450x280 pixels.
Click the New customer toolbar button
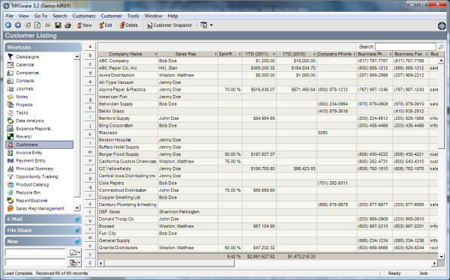tap(84, 25)
